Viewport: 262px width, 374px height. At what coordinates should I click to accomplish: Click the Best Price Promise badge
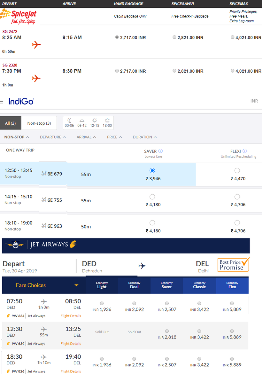point(233,265)
